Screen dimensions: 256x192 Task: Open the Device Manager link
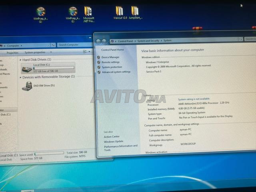click(110, 57)
